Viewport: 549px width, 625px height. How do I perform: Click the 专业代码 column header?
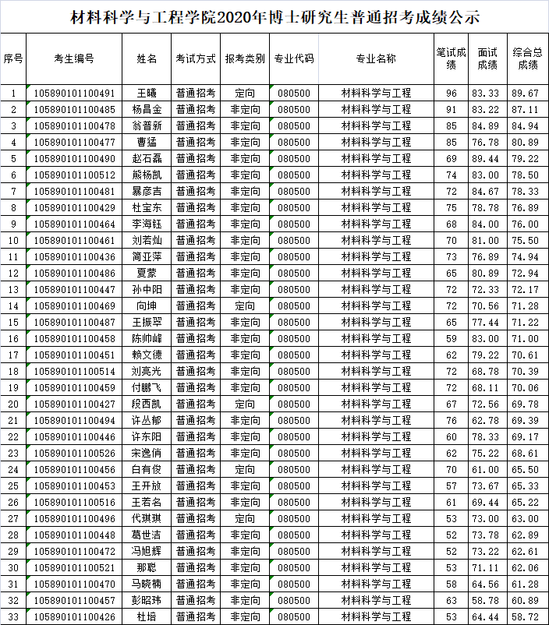(x=294, y=58)
